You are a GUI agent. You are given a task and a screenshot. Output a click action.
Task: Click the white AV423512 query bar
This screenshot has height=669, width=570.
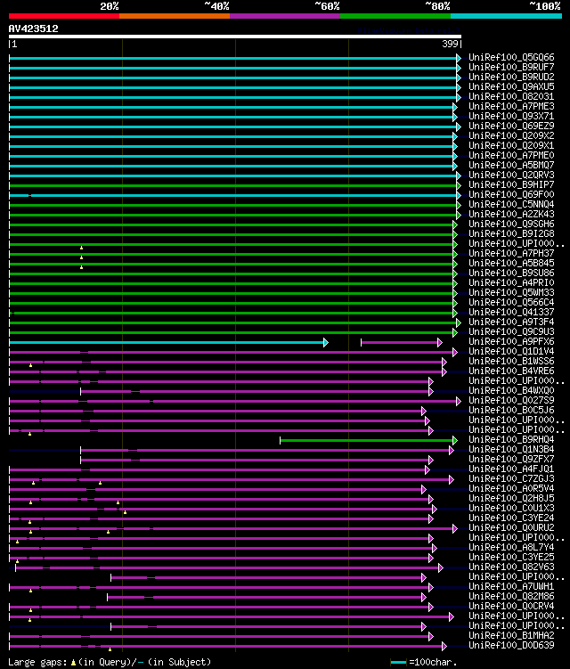point(234,37)
